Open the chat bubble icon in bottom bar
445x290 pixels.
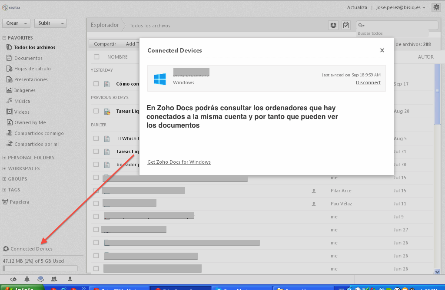point(40,279)
